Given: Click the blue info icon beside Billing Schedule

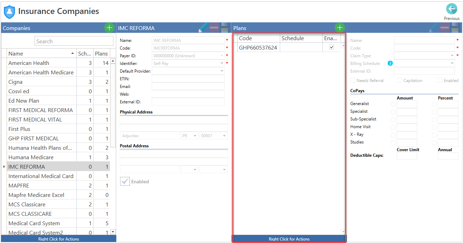Looking at the screenshot, I should [390, 63].
